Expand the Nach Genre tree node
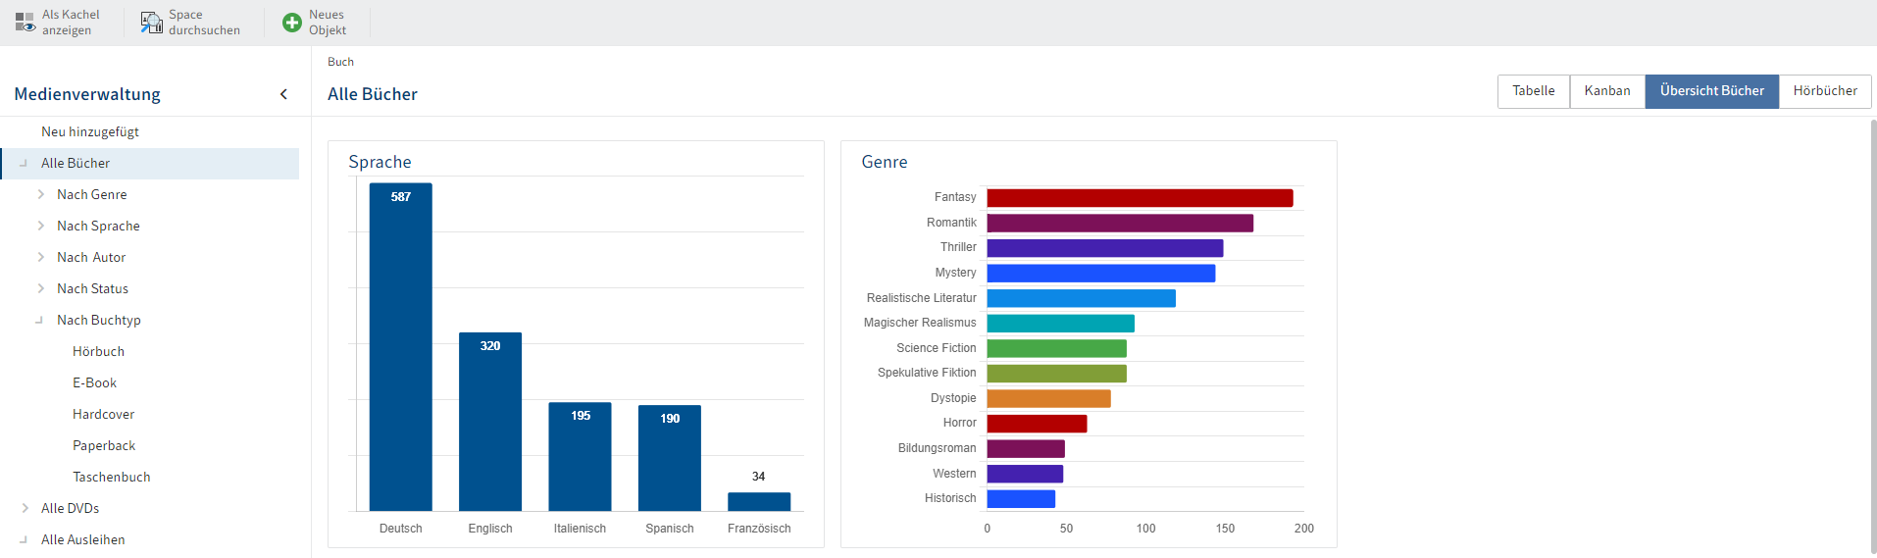This screenshot has height=558, width=1877. (x=41, y=194)
